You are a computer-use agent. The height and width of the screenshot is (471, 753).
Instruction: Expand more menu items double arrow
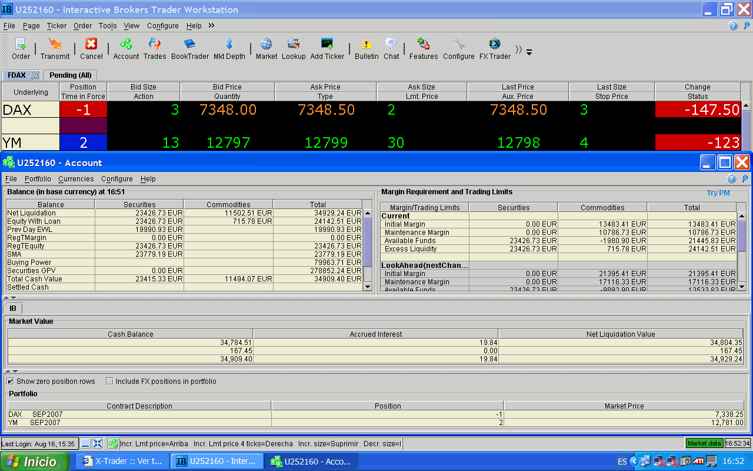pyautogui.click(x=211, y=26)
